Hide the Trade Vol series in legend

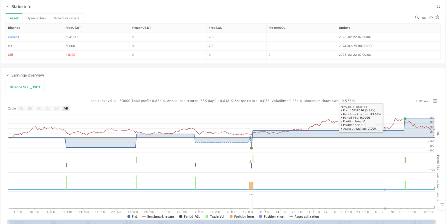(214, 216)
